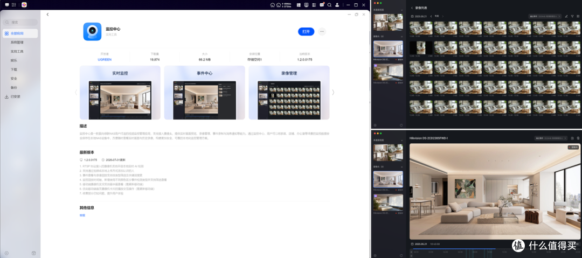The width and height of the screenshot is (582, 258).
Task: Collapse the multi-view section in live view window
Action: coord(401,141)
